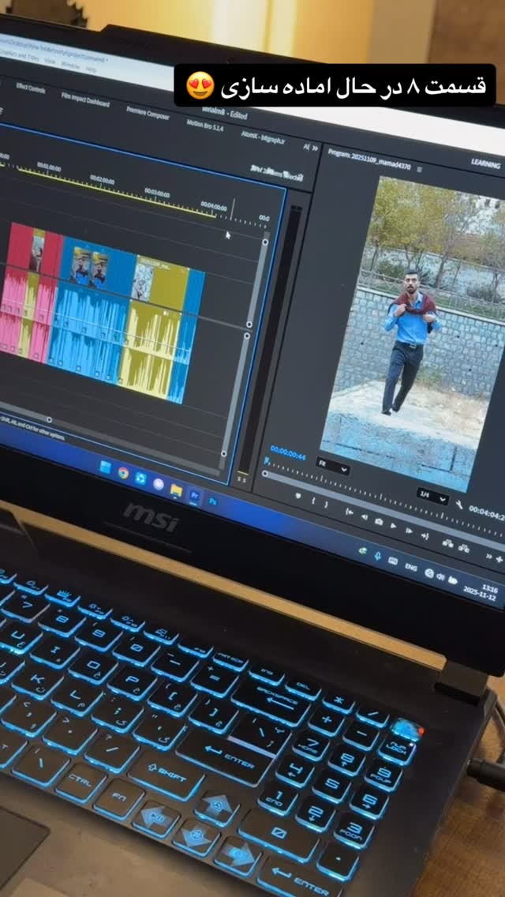Open the Button Editor plus icon
This screenshot has height=897, width=505.
coord(499,558)
